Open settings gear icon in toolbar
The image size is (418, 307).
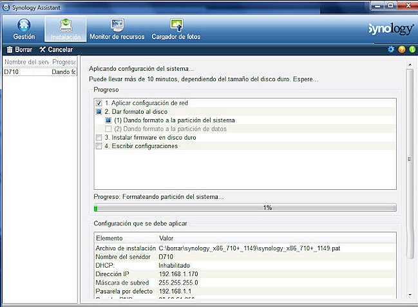coord(391,50)
